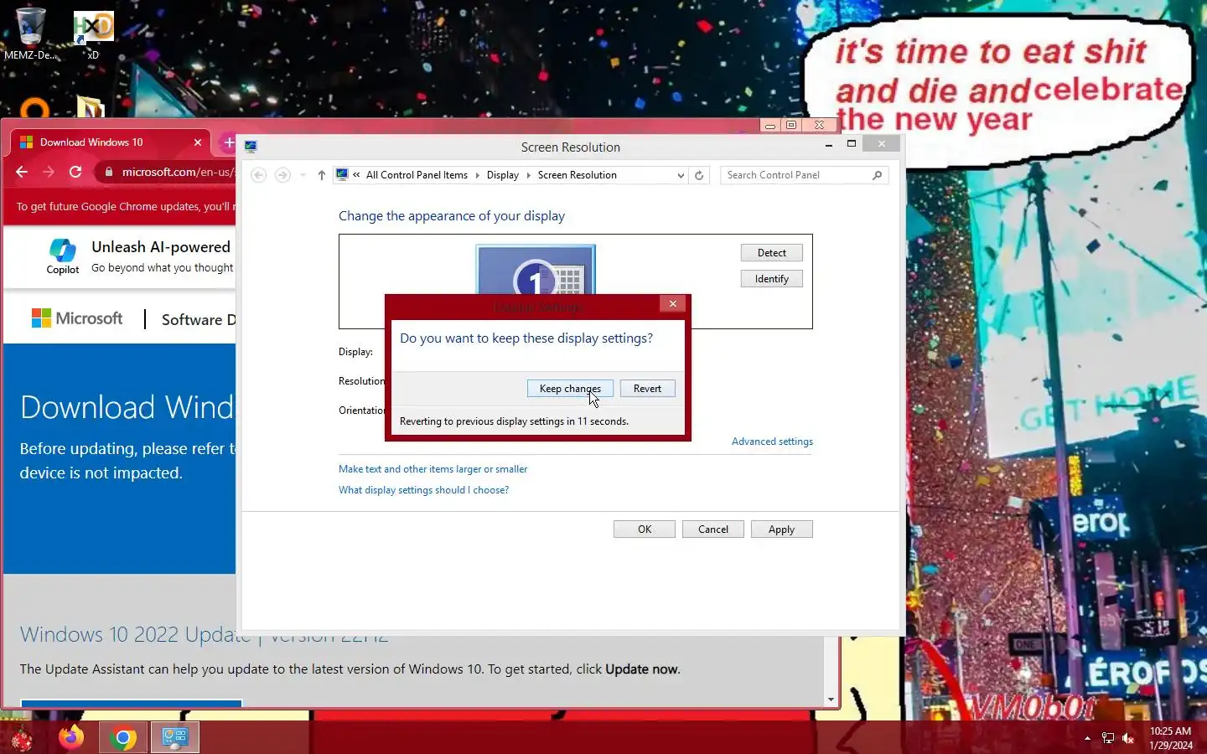Click the orange circle desktop icon
This screenshot has height=754, width=1207.
[34, 109]
